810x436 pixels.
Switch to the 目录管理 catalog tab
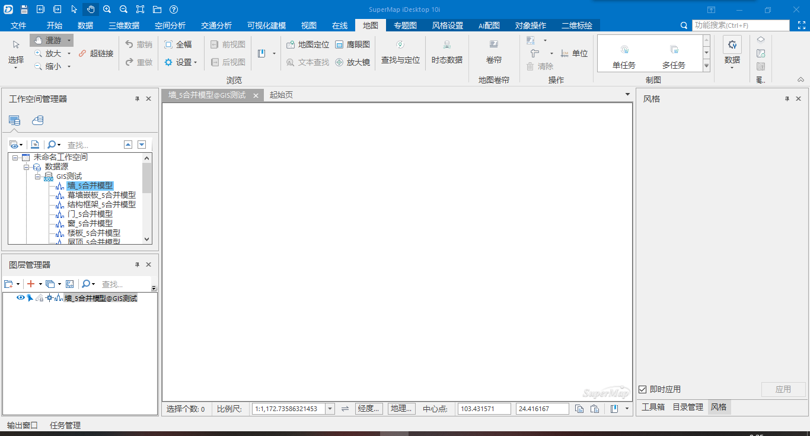tap(688, 407)
